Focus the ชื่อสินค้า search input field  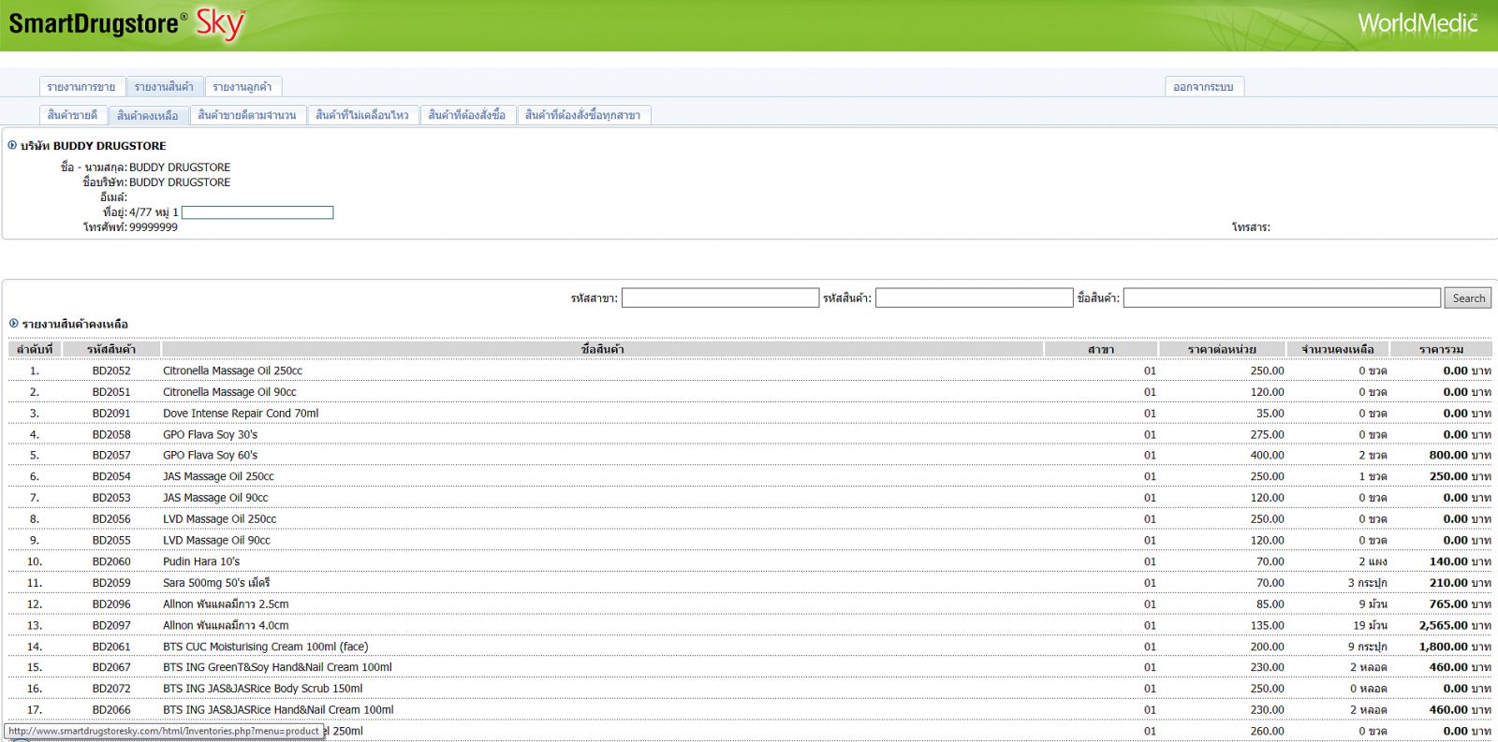tap(1282, 298)
